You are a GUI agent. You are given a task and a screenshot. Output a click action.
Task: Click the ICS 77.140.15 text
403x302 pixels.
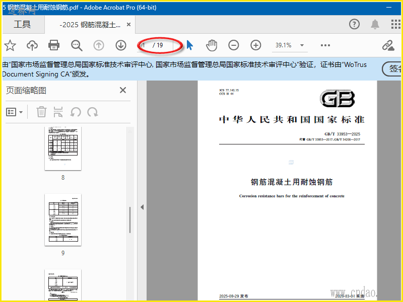click(229, 90)
